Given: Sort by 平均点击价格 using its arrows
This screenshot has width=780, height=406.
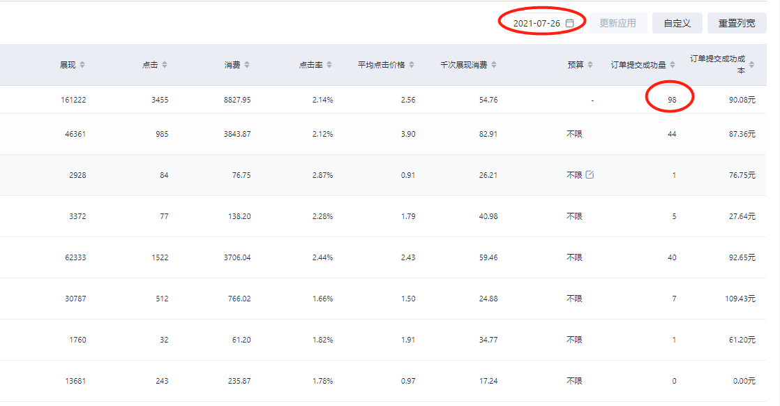Looking at the screenshot, I should tap(412, 65).
